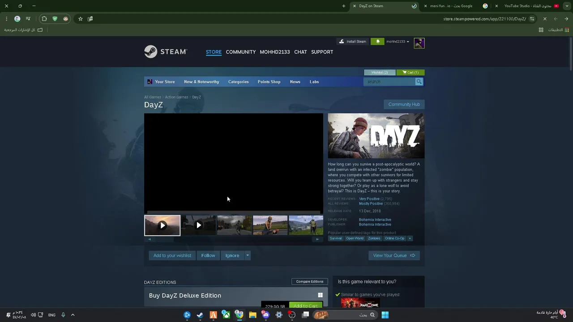The width and height of the screenshot is (573, 322).
Task: Open the News tab
Action: (295, 82)
